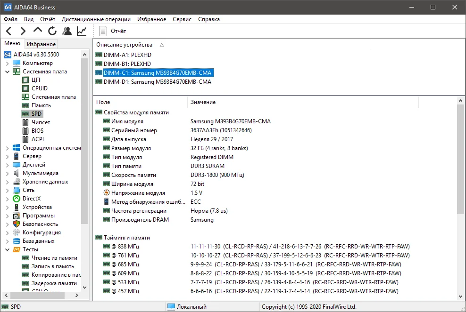This screenshot has height=312, width=466.
Task: Switch to the Меню sidebar tab
Action: point(12,43)
